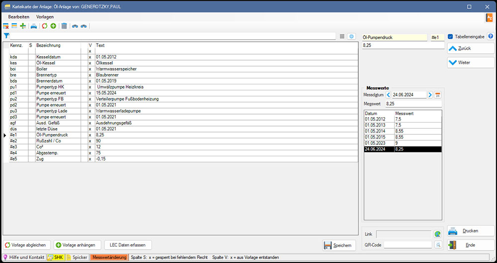
Task: Click the green plus-circle toolbar icon
Action: pos(53,26)
